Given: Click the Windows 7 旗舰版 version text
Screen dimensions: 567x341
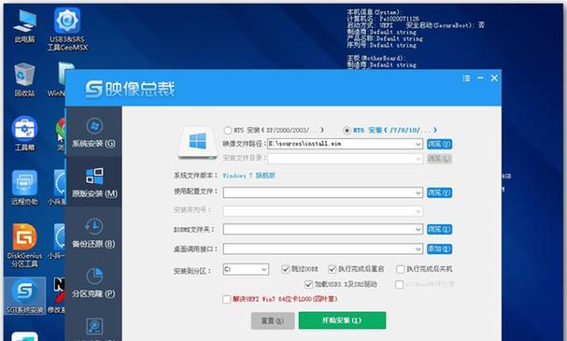Looking at the screenshot, I should click(x=248, y=176).
